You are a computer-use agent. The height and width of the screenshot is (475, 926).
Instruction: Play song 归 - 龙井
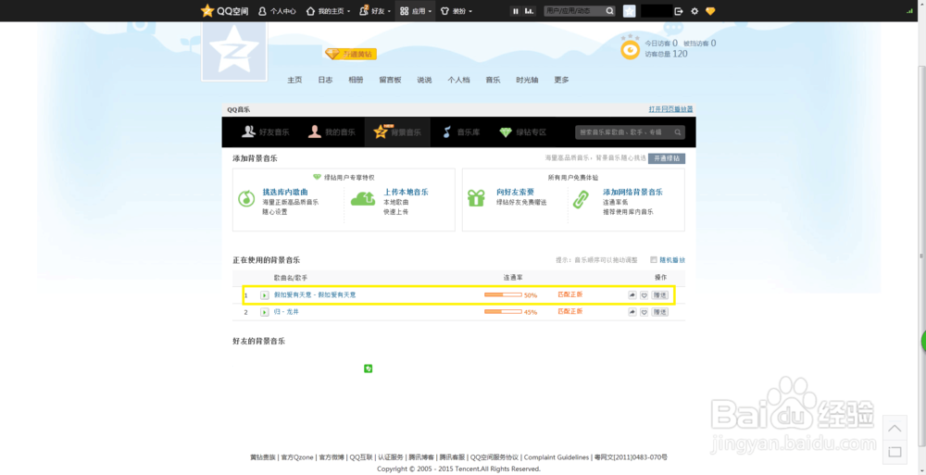[265, 312]
